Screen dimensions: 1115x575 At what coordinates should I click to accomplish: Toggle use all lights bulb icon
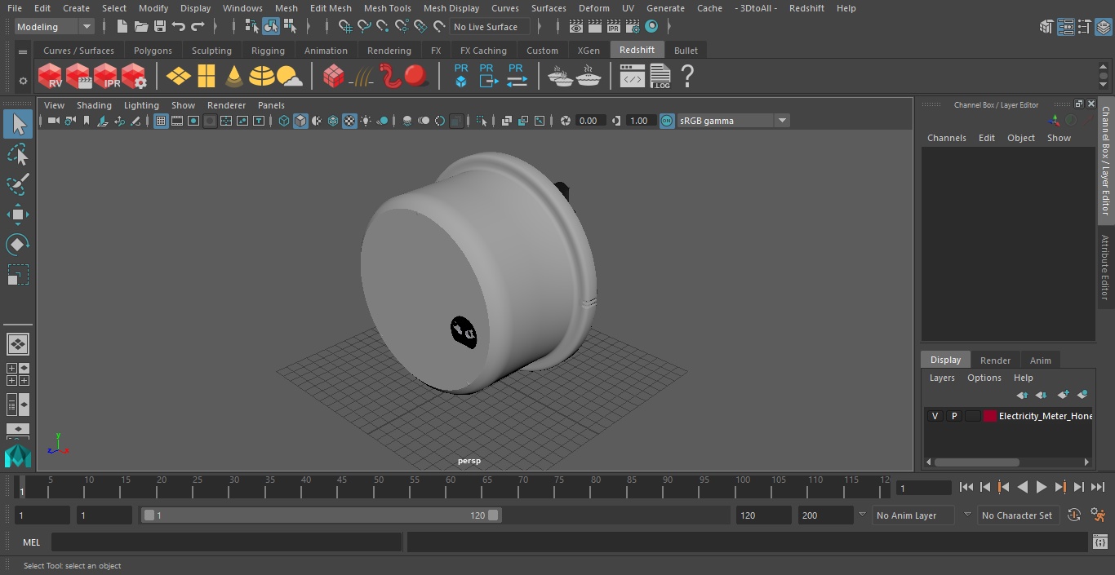point(366,121)
